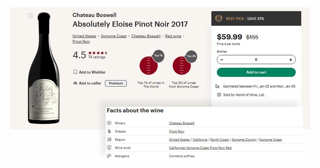320x168 pixels.
Task: Click the Top 3% Sonoma Coast badge
Action: coord(184,64)
